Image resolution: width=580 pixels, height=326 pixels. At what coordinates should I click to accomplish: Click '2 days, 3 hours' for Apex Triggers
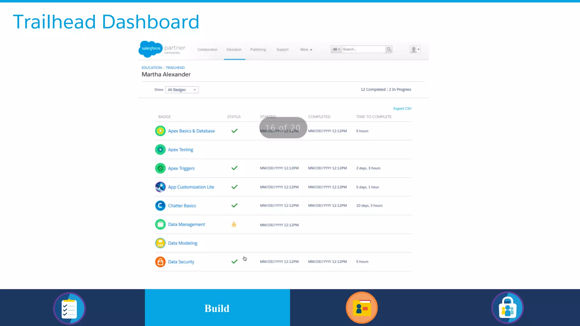click(368, 168)
